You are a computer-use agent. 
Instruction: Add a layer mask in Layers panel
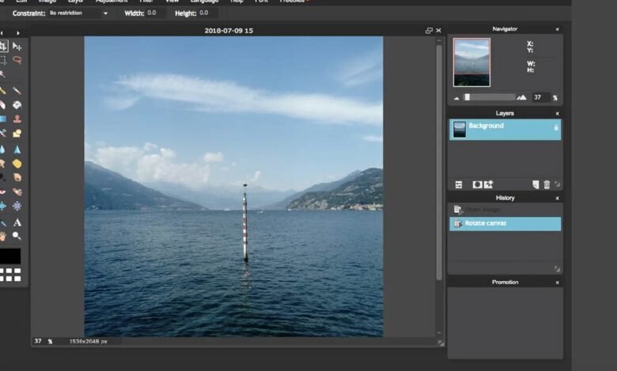(x=477, y=185)
